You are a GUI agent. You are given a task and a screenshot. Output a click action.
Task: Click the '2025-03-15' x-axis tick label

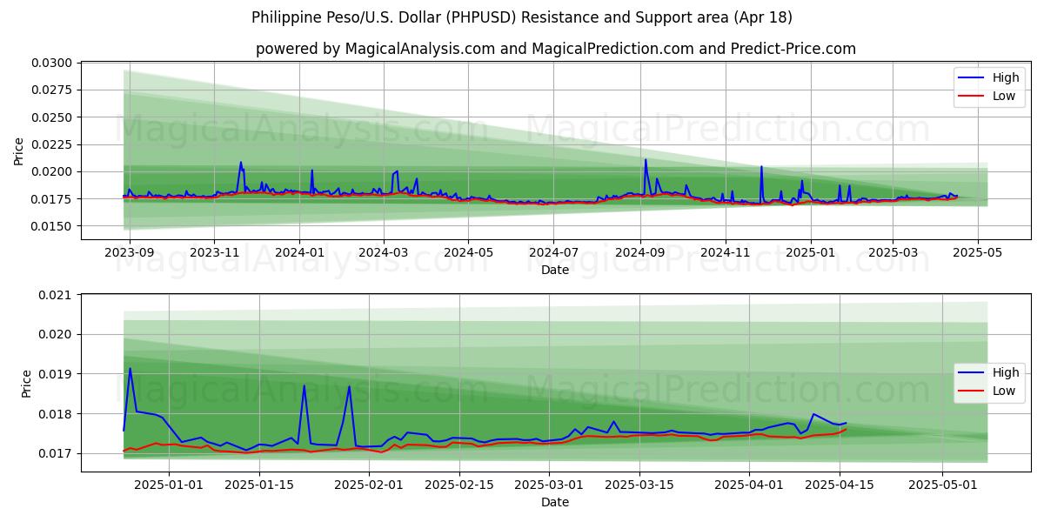[x=640, y=485]
